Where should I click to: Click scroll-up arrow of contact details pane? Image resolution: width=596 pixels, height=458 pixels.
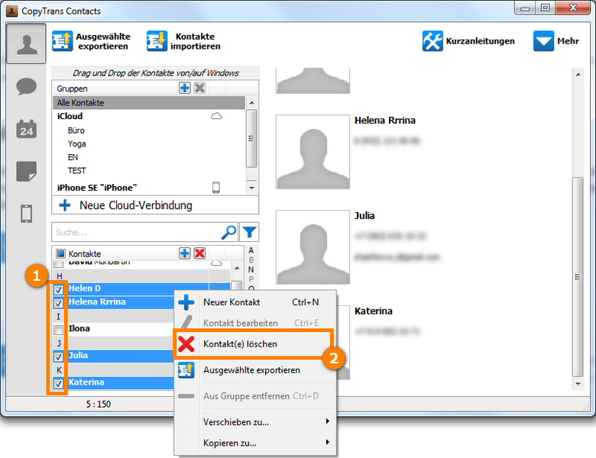click(578, 75)
